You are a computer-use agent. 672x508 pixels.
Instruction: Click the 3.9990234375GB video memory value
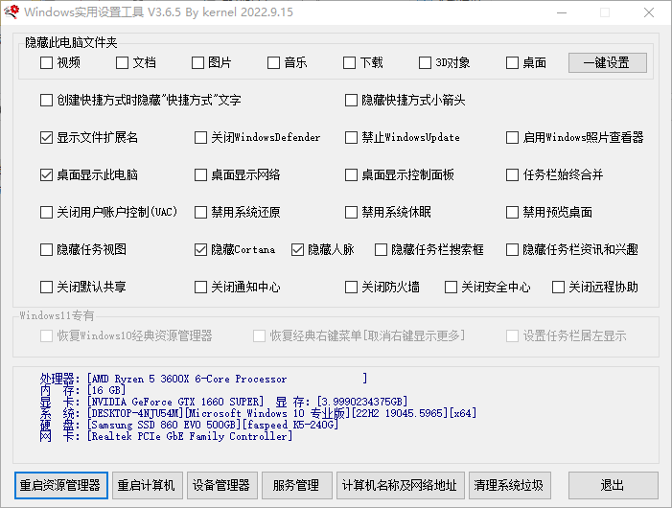pos(361,402)
